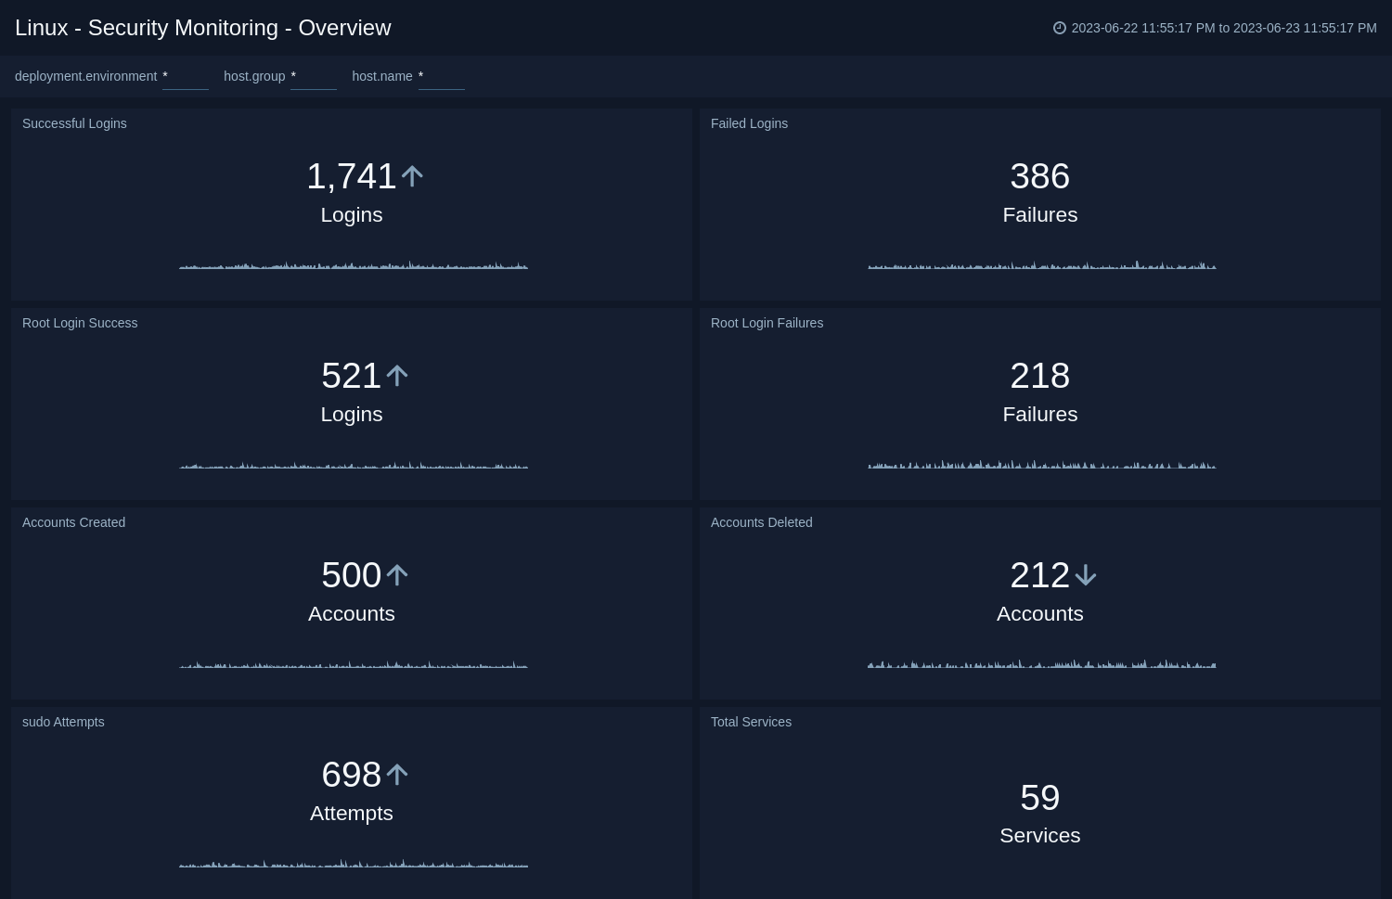Click the up arrow next to 500 accounts
The image size is (1392, 899).
point(397,575)
